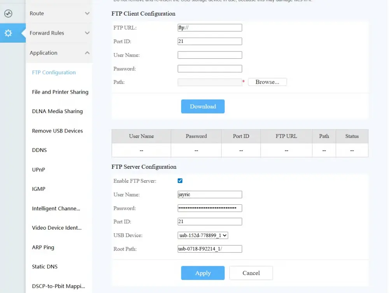Click the FTP client Port ID field
389x293 pixels.
tap(210, 42)
